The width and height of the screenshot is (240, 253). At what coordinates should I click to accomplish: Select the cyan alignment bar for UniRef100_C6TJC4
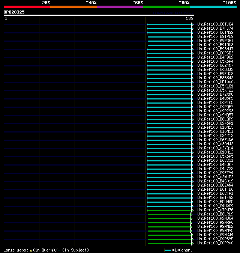[x=169, y=24]
